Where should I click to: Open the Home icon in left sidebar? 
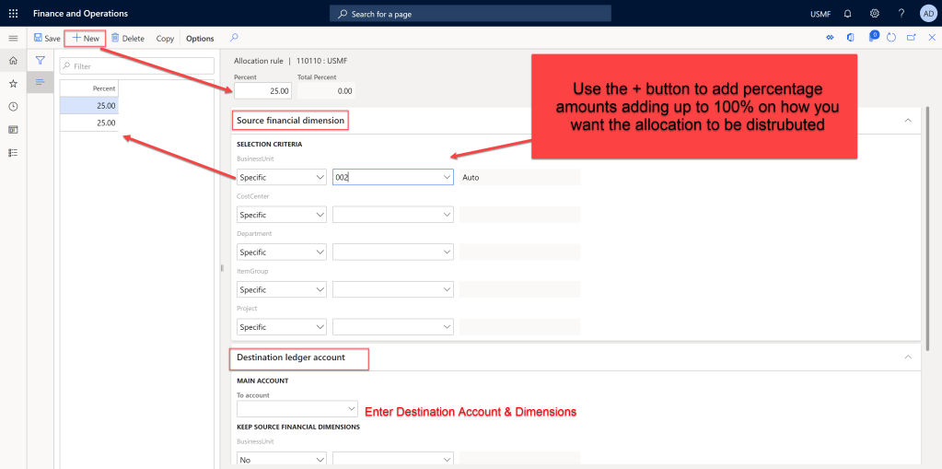pos(13,60)
